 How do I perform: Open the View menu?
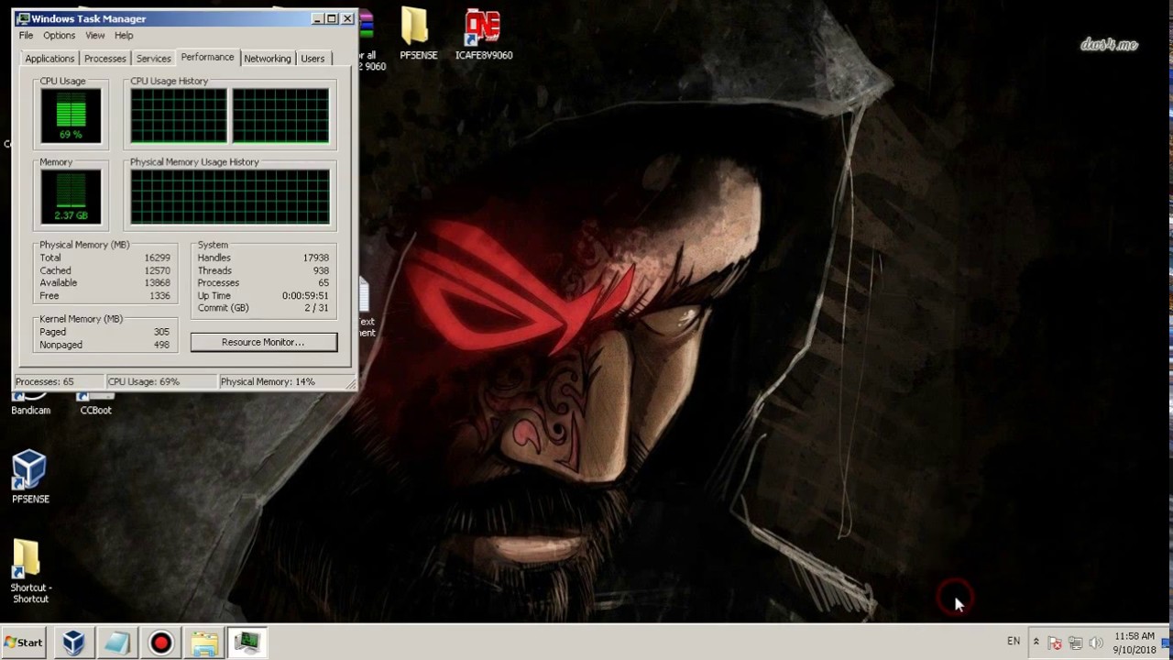point(94,35)
